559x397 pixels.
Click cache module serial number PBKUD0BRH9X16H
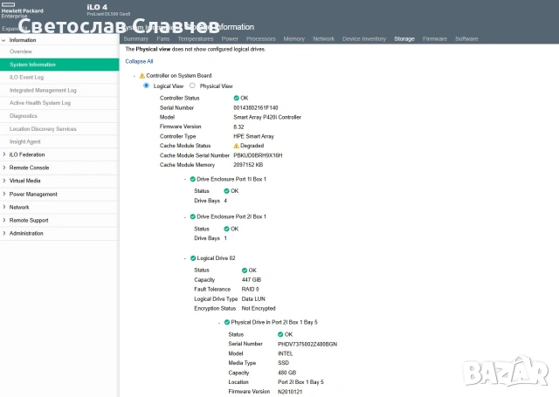pyautogui.click(x=258, y=155)
